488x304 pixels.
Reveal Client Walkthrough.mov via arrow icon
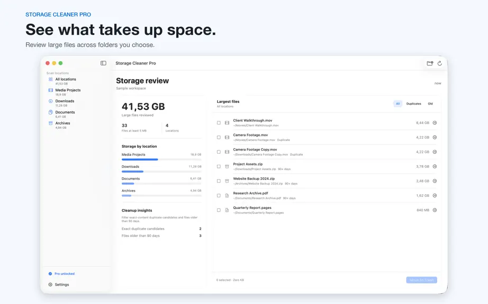tap(435, 123)
